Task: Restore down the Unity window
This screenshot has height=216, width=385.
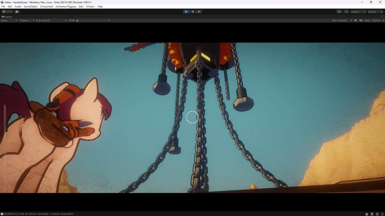Action: (371, 2)
